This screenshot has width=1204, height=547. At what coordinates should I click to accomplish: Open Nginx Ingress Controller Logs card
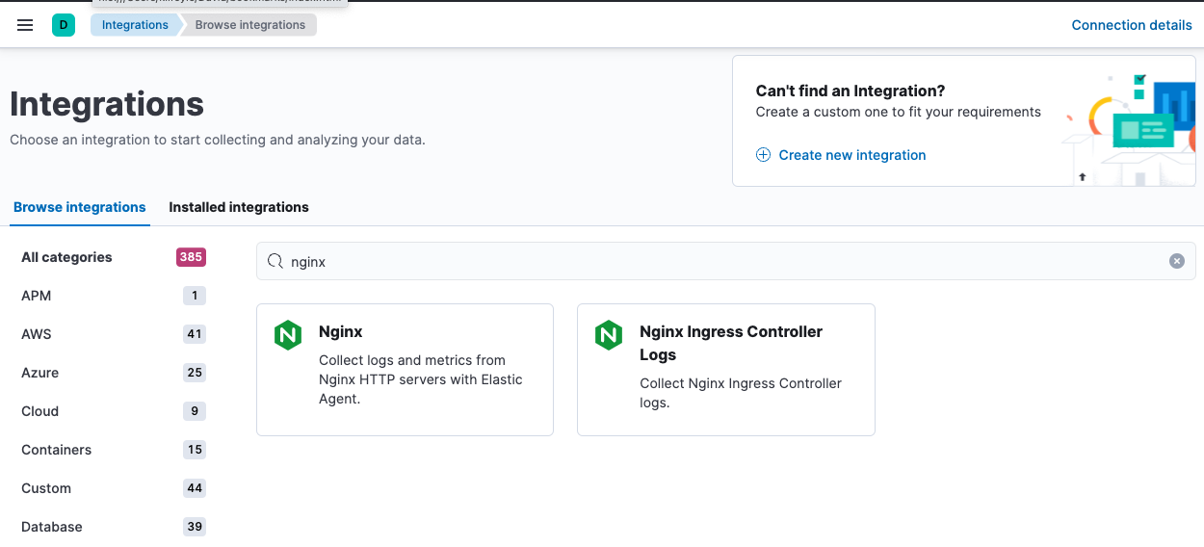[725, 370]
